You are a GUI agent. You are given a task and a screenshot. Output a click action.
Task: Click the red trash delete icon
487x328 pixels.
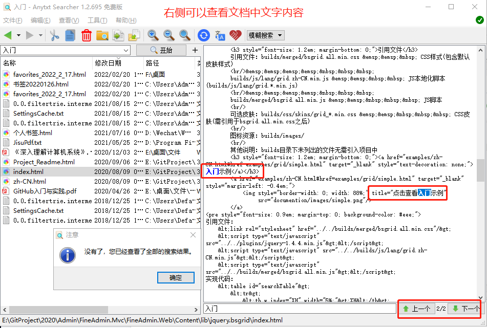tap(87, 35)
